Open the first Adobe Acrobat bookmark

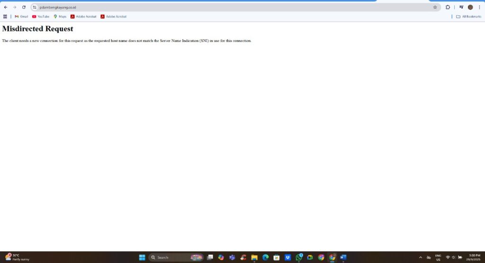(x=83, y=17)
